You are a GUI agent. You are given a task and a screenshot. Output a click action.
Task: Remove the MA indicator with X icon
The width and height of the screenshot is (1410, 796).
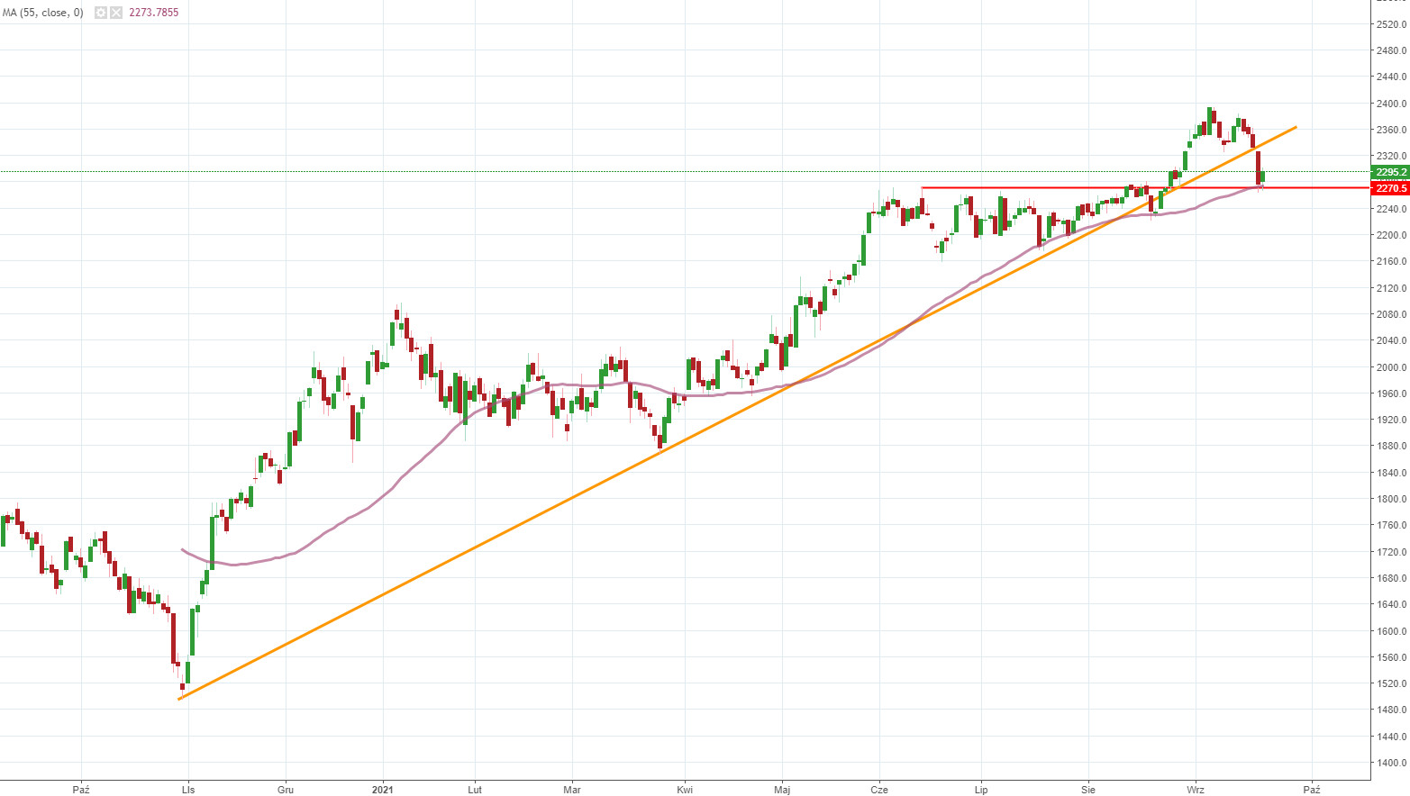pyautogui.click(x=116, y=13)
